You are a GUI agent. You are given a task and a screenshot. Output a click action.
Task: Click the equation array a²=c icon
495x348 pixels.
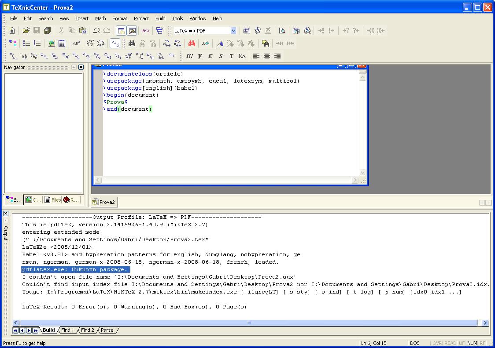(x=101, y=43)
